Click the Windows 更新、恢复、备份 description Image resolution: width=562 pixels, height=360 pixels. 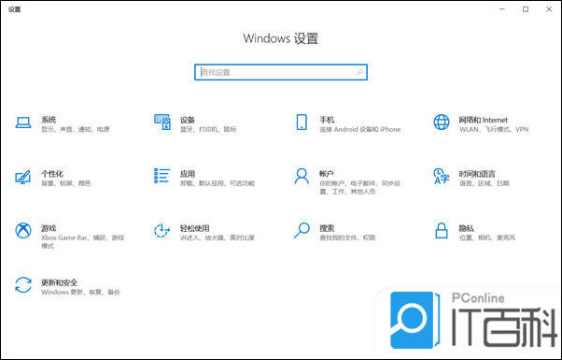80,292
